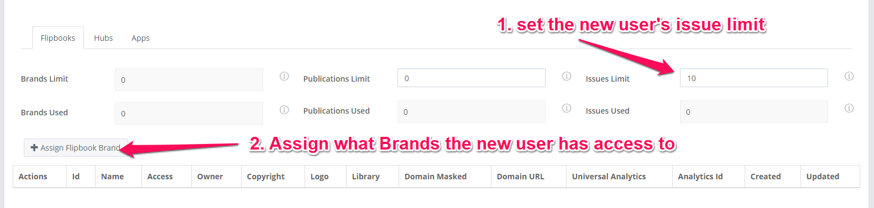
Task: Click the Assign Flipbook Brand button
Action: pyautogui.click(x=76, y=148)
